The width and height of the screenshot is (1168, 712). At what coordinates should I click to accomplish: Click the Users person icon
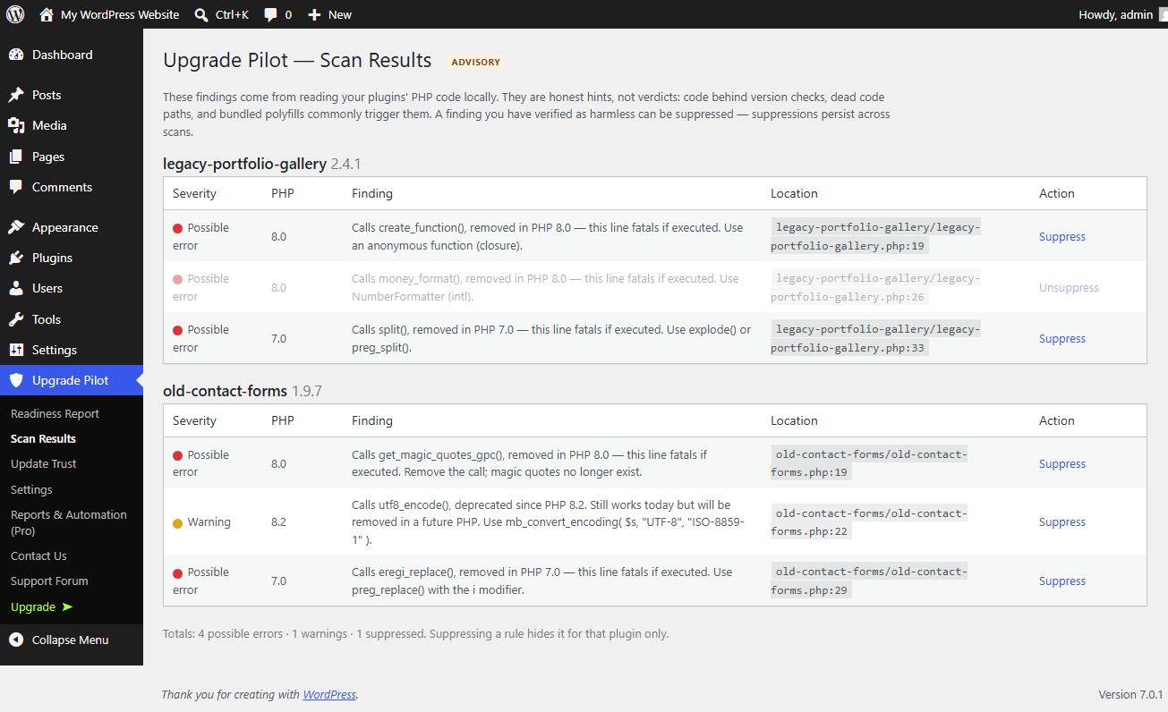pos(16,288)
